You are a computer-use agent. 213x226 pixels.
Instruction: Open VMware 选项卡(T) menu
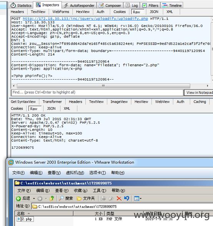(x=98, y=173)
